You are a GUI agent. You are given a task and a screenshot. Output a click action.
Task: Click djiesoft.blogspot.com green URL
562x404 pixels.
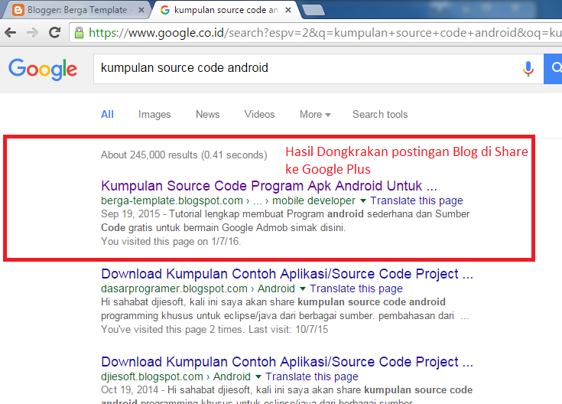[152, 376]
